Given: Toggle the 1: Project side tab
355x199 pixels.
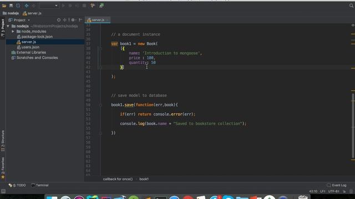Looking at the screenshot, I should 3,28.
